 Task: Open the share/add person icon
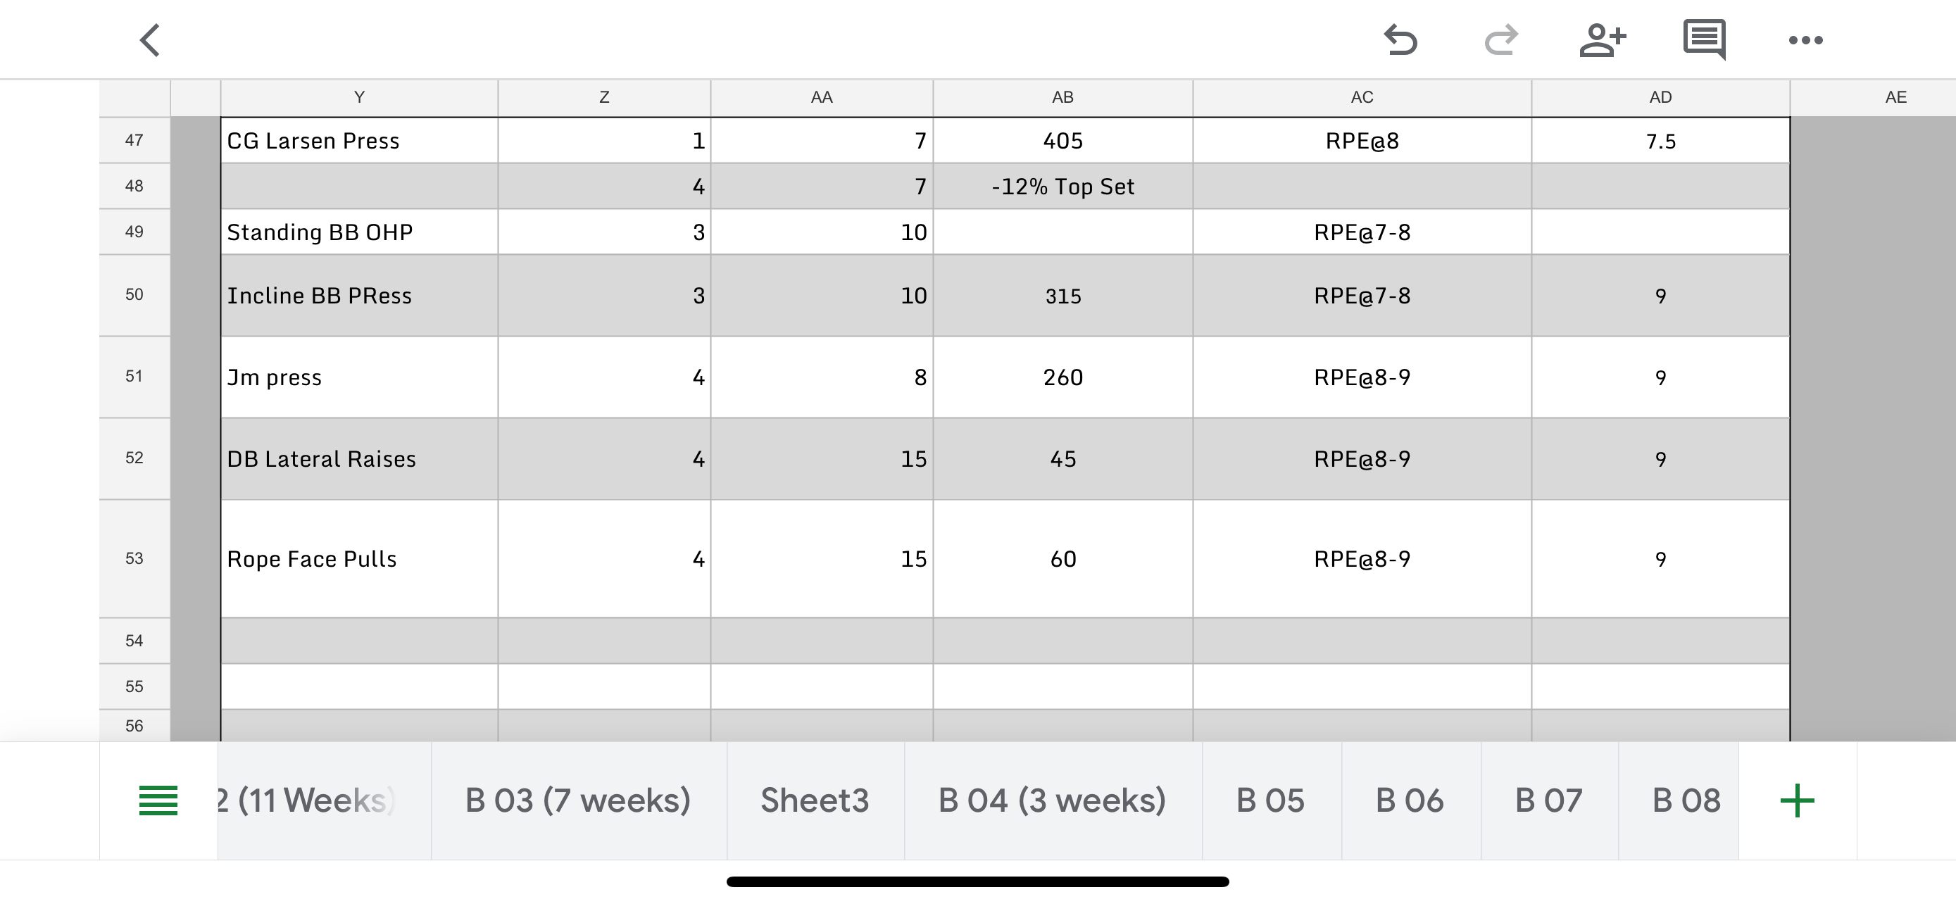coord(1602,40)
